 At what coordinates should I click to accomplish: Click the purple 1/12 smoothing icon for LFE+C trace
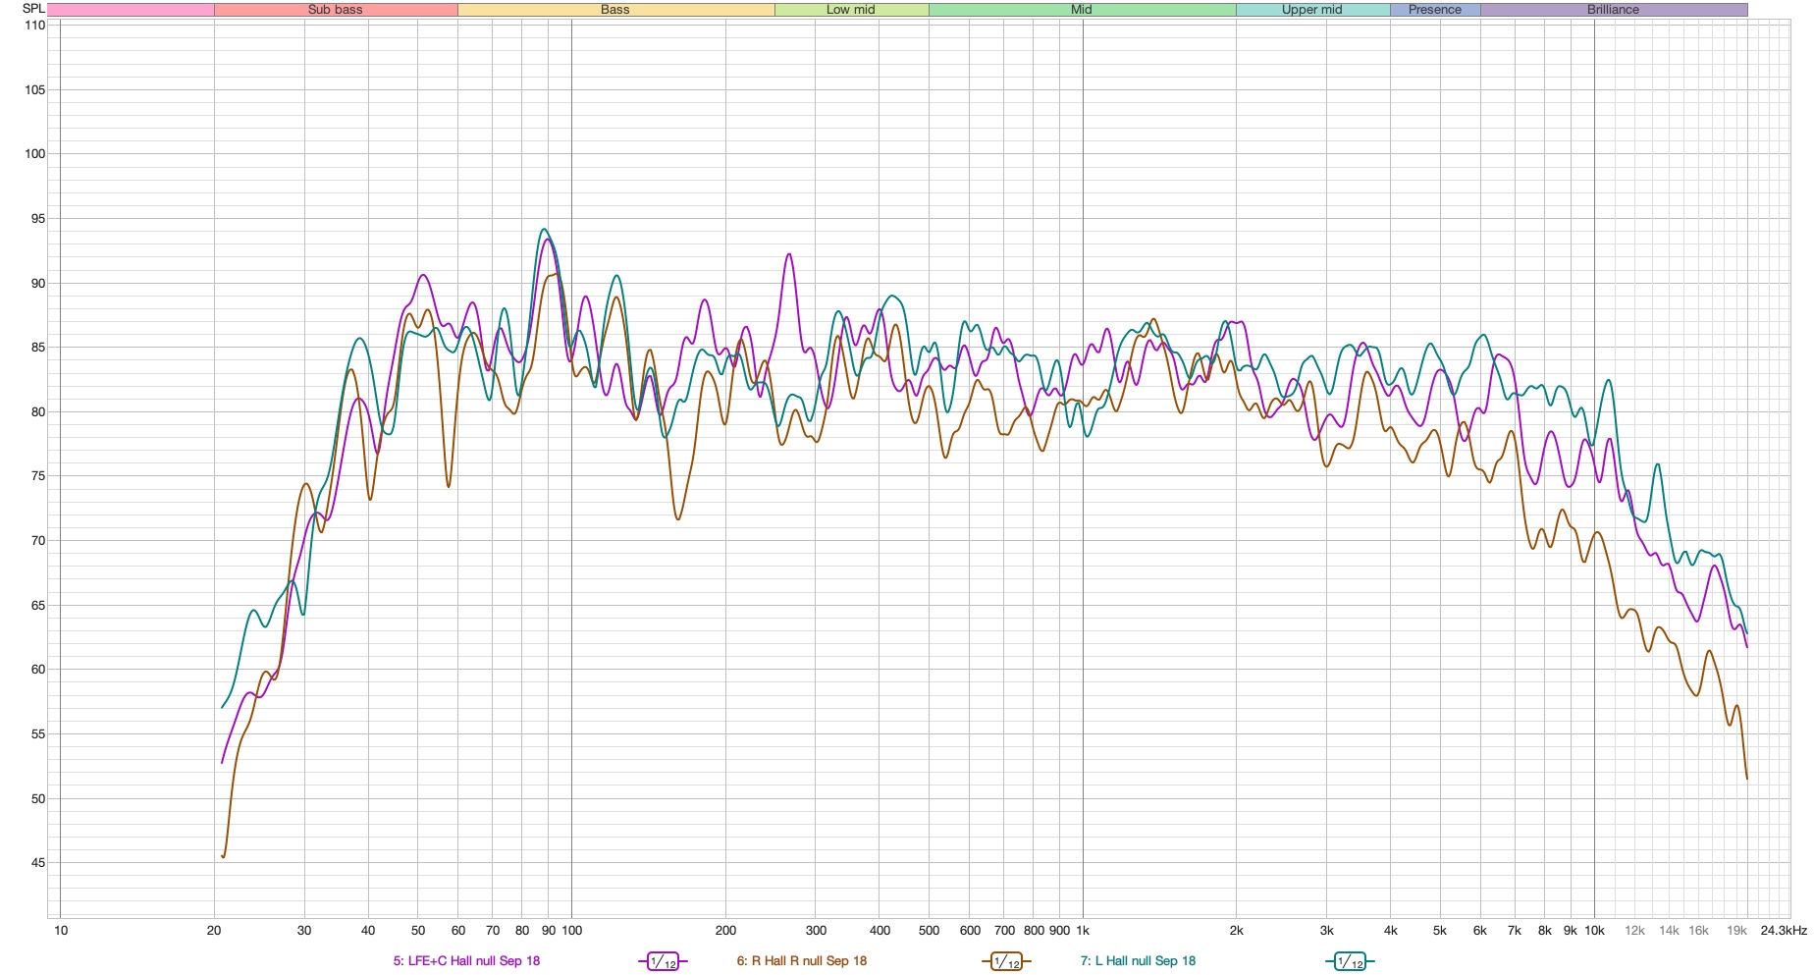663,961
